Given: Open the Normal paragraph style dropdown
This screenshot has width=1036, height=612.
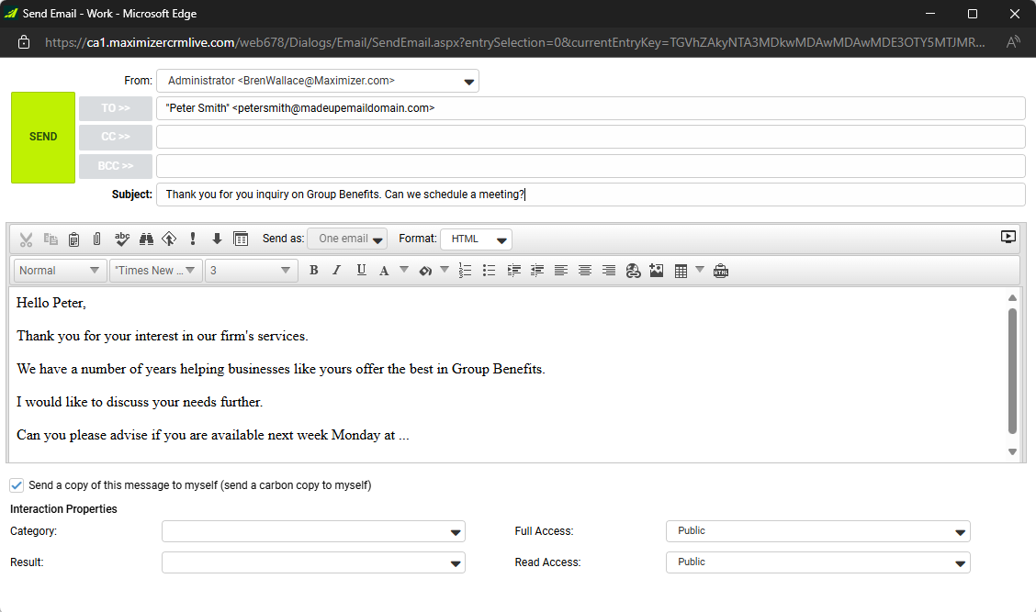Looking at the screenshot, I should [x=60, y=271].
